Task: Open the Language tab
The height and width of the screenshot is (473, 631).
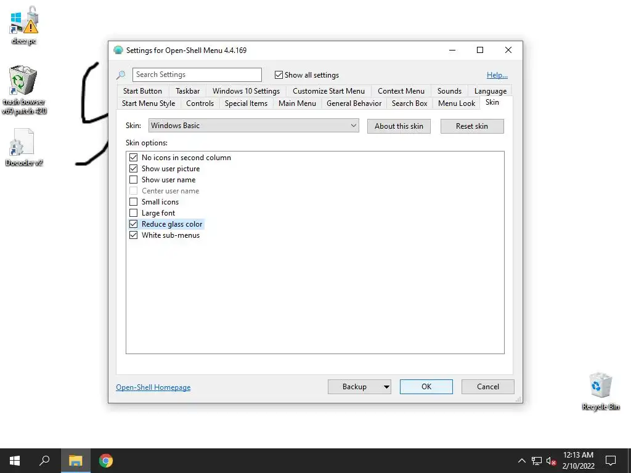Action: (490, 91)
